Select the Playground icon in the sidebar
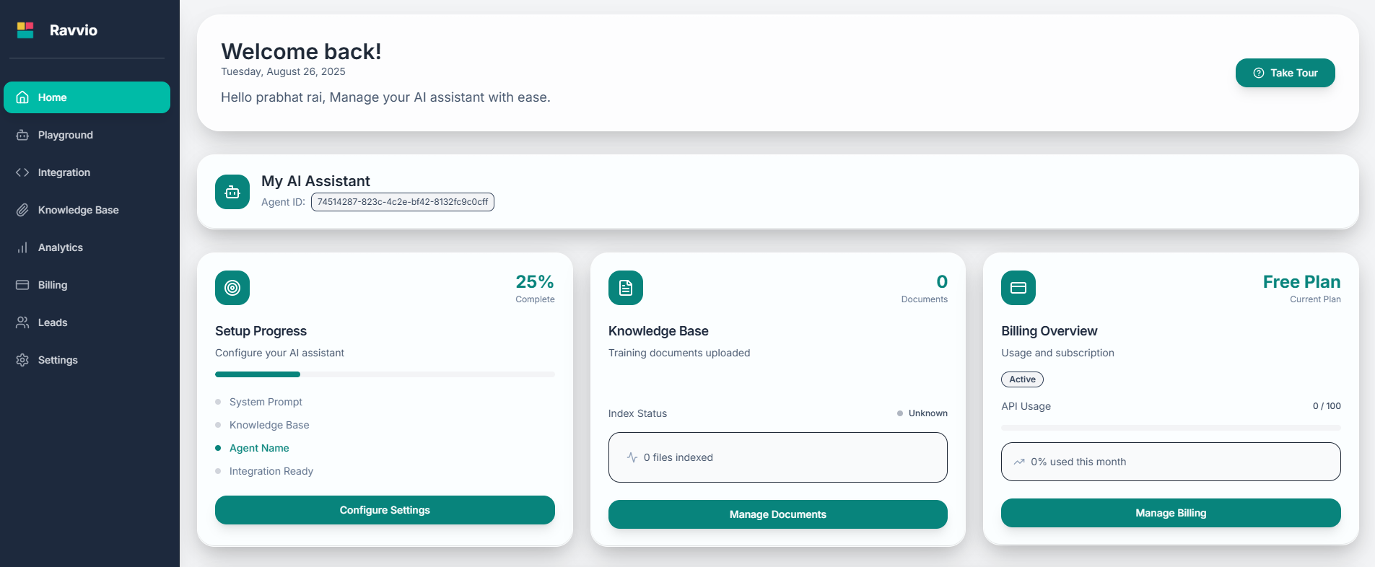Screen dimensions: 1375x567 tap(22, 135)
